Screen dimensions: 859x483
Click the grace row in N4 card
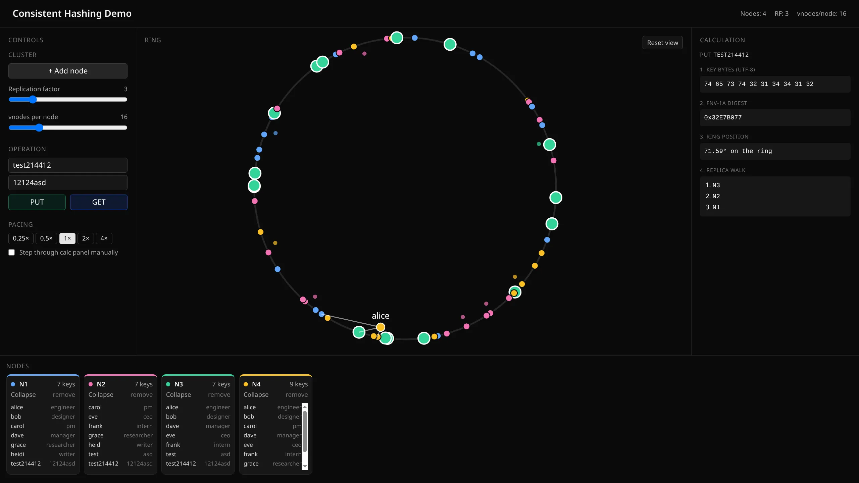click(x=272, y=464)
